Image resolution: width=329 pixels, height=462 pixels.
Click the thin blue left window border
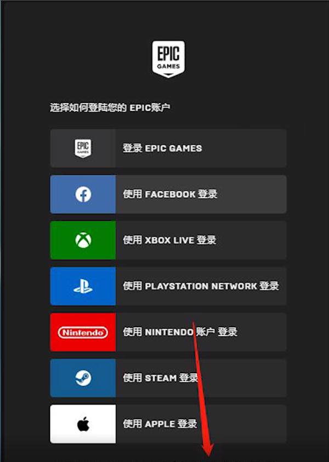click(x=1, y=231)
